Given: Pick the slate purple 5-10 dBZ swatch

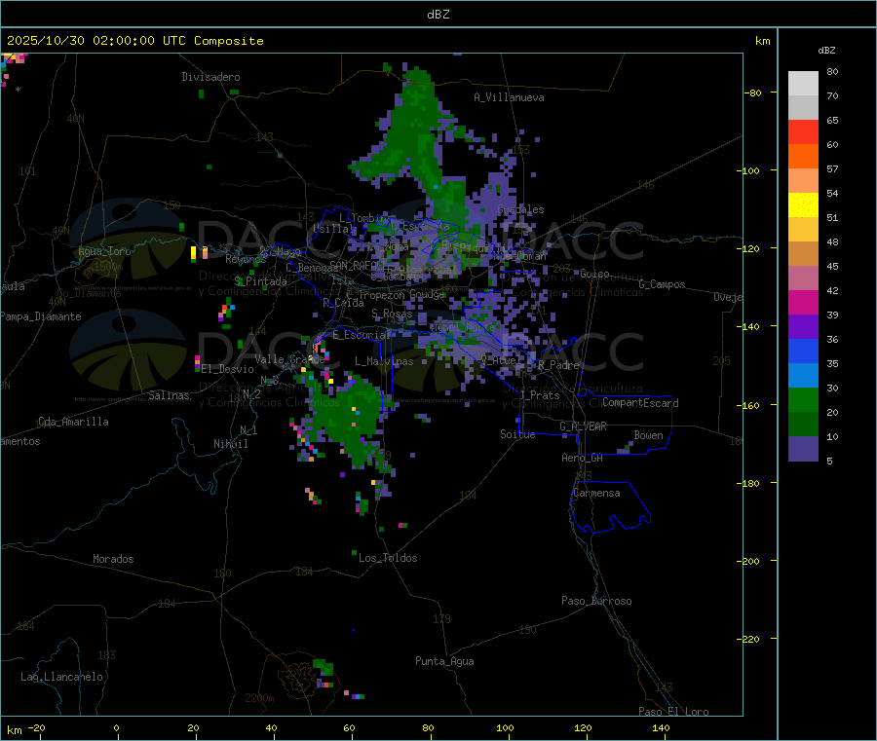Looking at the screenshot, I should point(803,449).
